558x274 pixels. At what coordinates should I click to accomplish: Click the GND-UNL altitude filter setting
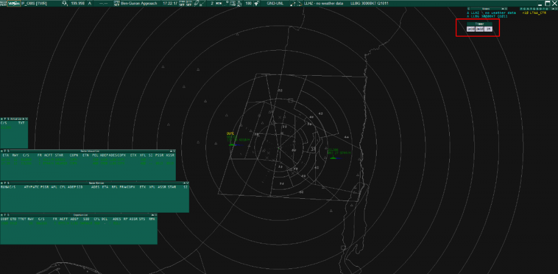coord(276,3)
